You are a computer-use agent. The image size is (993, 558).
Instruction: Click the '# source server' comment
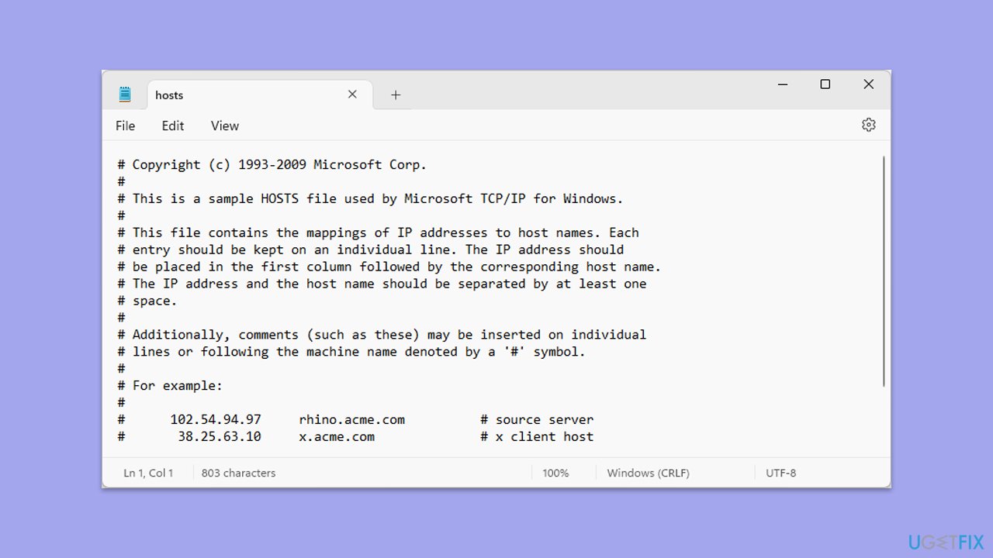pyautogui.click(x=537, y=420)
